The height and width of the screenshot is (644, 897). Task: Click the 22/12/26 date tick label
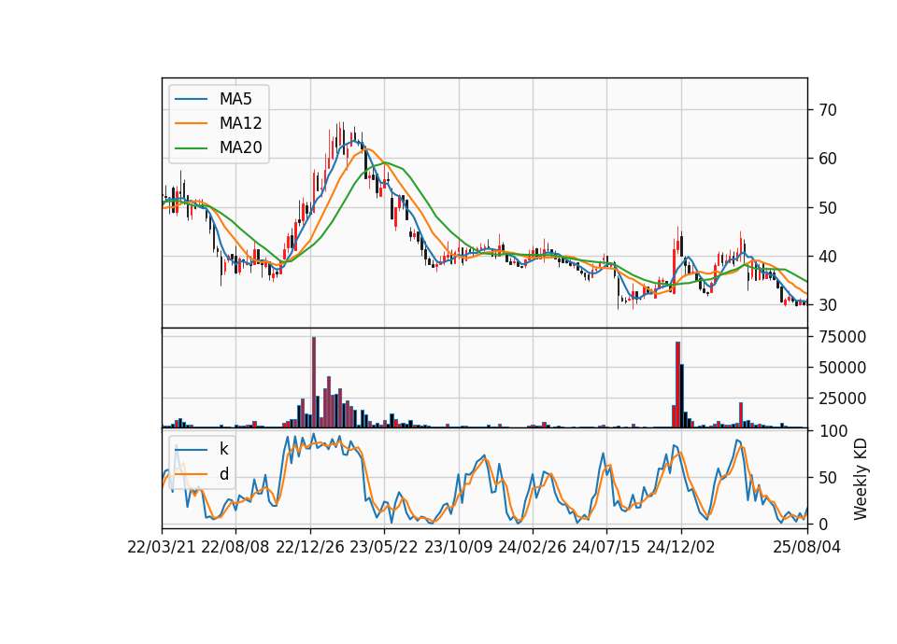[x=310, y=547]
